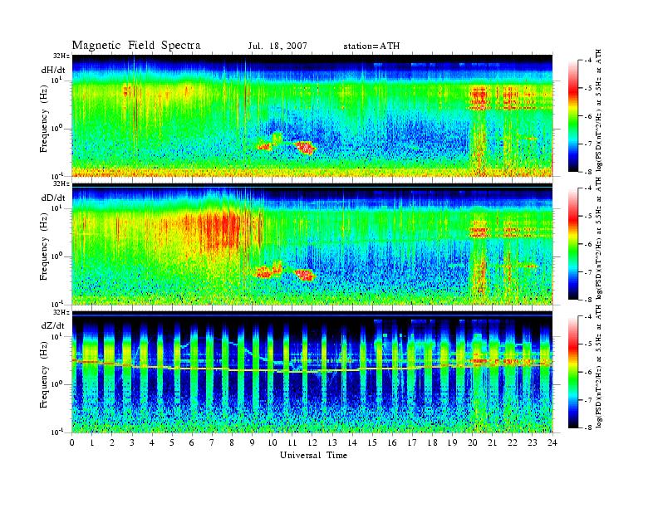Image resolution: width=658 pixels, height=508 pixels.
Task: Click the Universal Time tick label "7"
Action: [212, 443]
